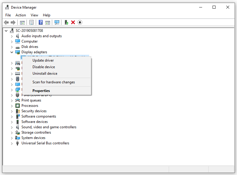This screenshot has width=237, height=175.
Task: Click the System devices folder icon
Action: pyautogui.click(x=18, y=138)
